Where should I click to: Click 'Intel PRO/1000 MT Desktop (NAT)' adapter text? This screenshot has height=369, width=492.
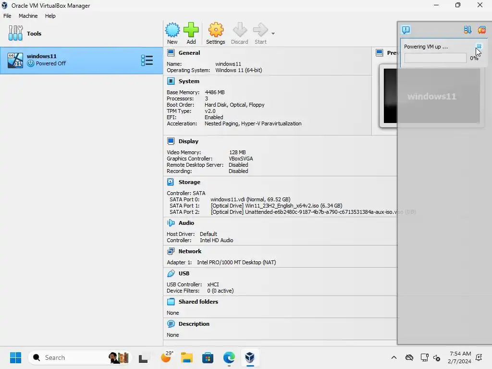pos(236,262)
